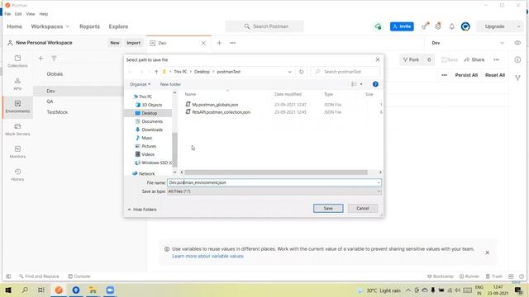The width and height of the screenshot is (529, 297).
Task: Open the view options dropdown in dialog
Action: click(361, 84)
